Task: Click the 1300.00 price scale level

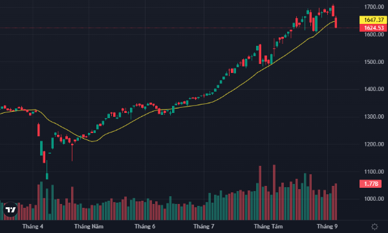Action: click(x=374, y=117)
